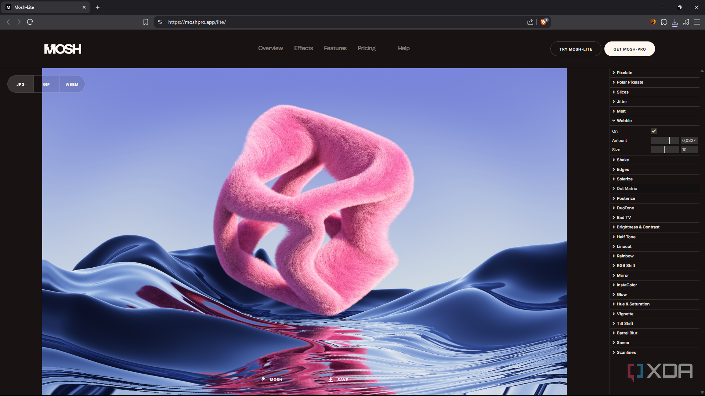This screenshot has width=705, height=396.
Task: Select the WEBM output format
Action: pos(72,84)
